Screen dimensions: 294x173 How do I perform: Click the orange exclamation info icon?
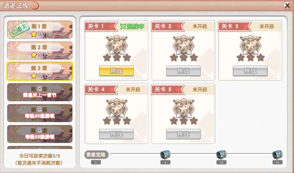pos(35,5)
